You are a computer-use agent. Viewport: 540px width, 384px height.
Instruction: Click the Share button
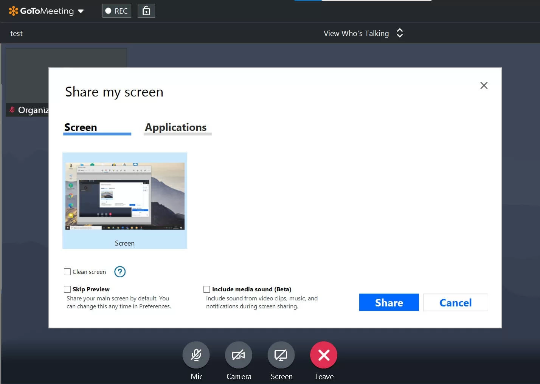389,302
